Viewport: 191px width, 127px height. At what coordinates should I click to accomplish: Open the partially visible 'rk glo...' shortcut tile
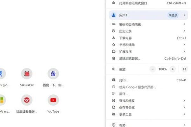point(3,74)
